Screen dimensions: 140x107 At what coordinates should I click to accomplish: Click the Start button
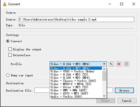point(106,100)
